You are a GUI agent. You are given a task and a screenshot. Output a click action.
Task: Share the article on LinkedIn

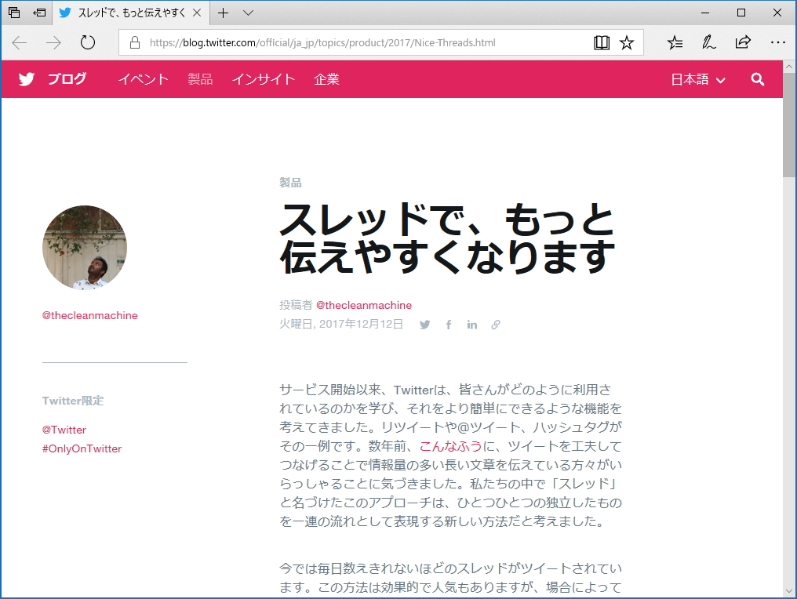tap(471, 324)
